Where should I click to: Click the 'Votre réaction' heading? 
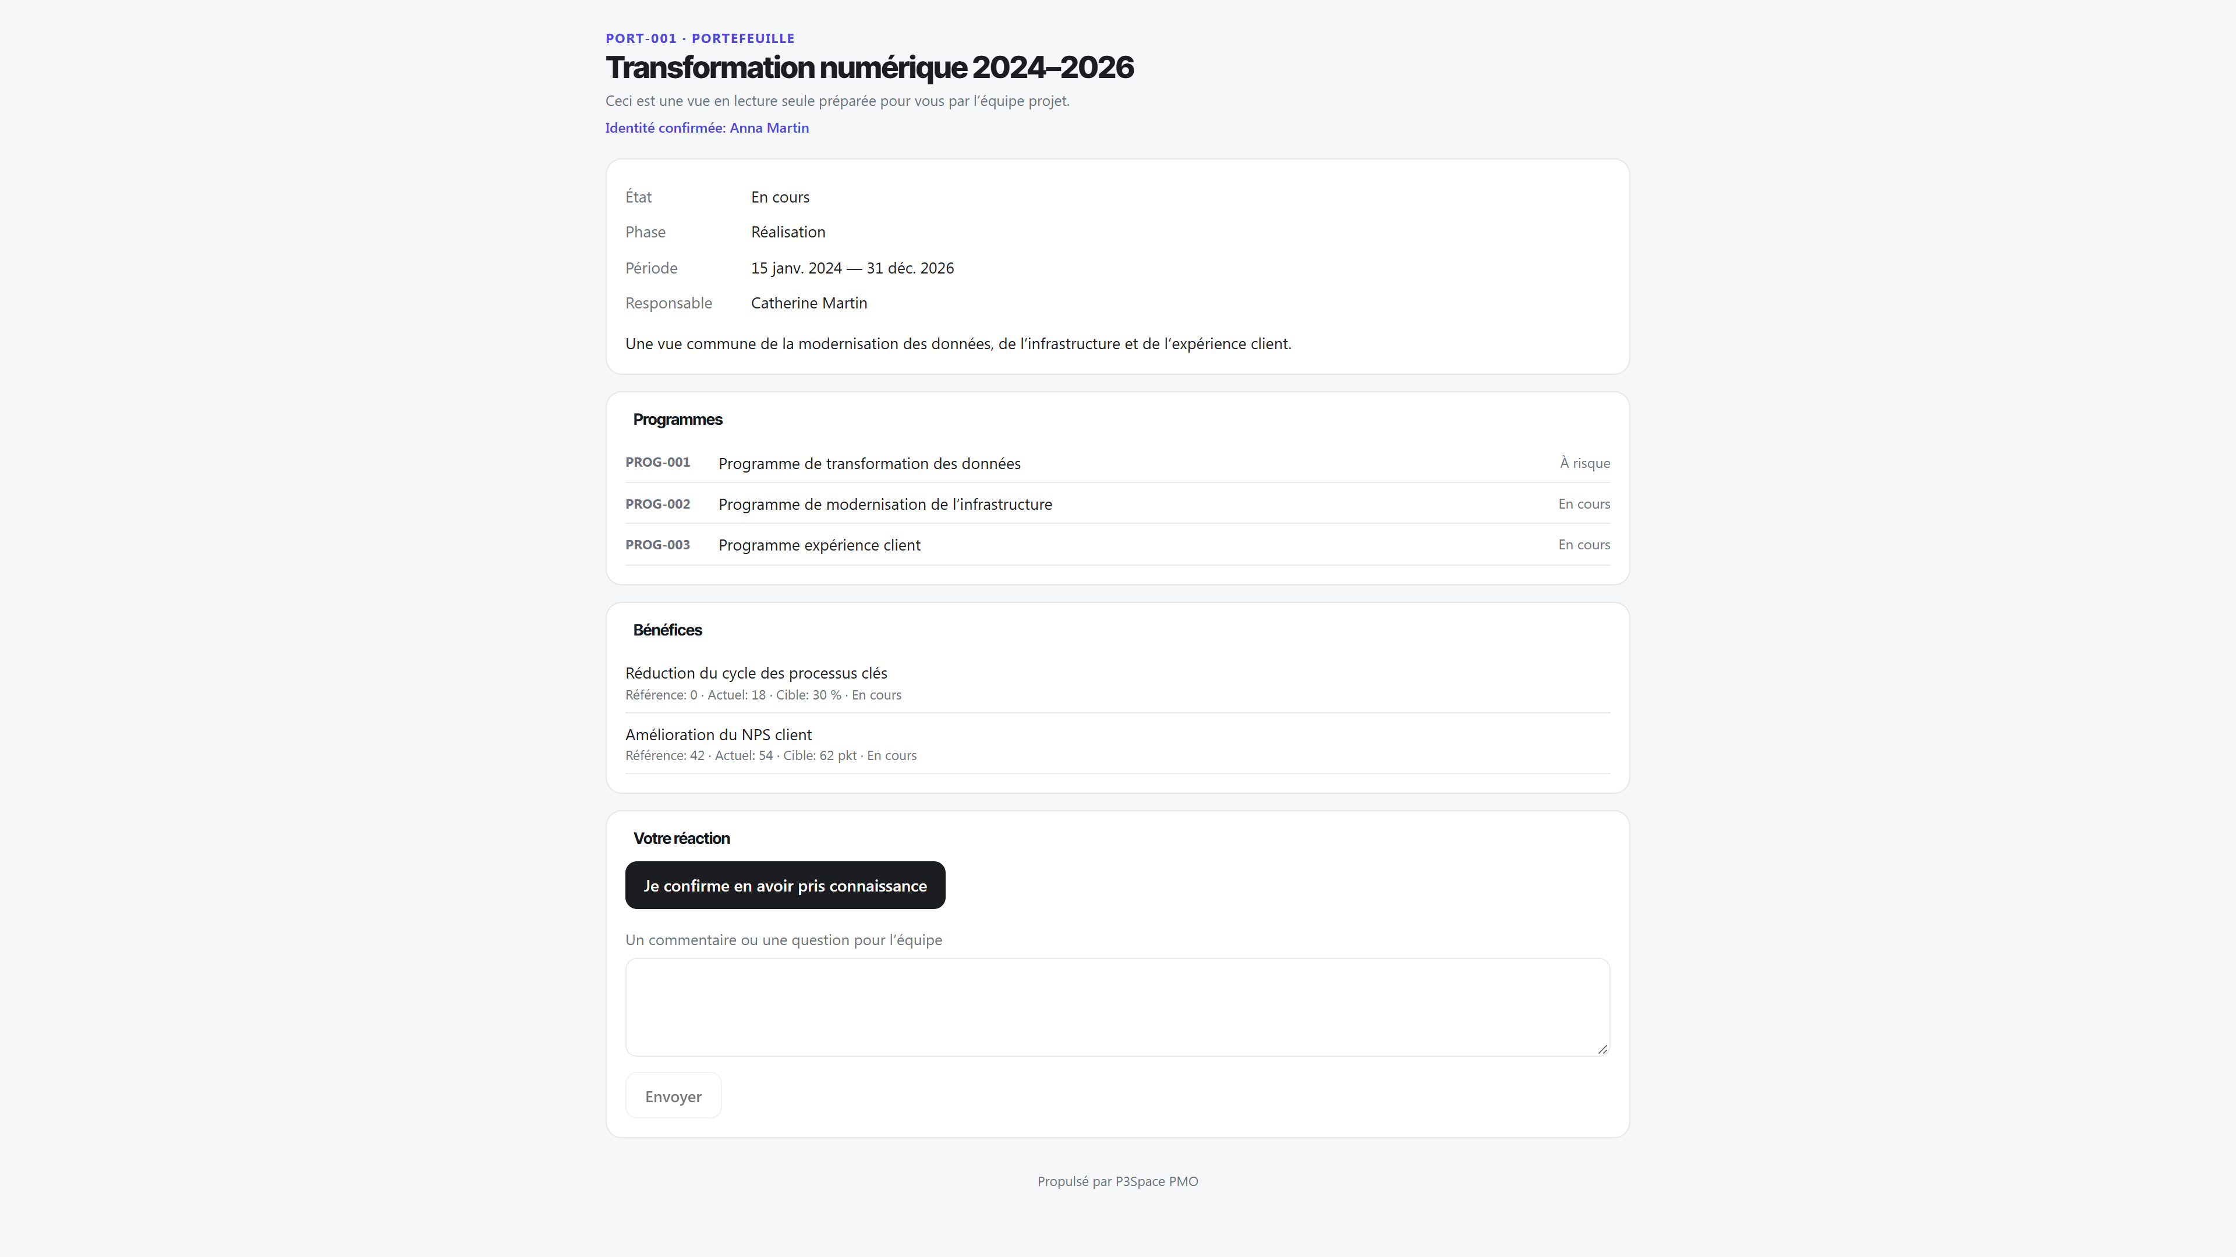click(681, 838)
